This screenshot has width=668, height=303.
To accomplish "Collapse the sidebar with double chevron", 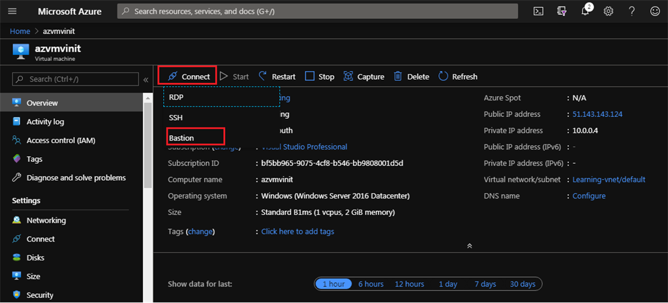I will point(145,80).
